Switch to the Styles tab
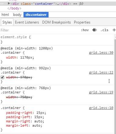 (x=7, y=22)
